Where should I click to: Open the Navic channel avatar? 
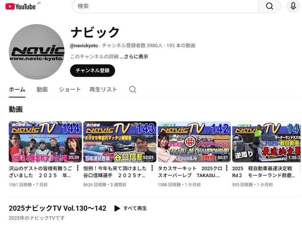pos(37,52)
